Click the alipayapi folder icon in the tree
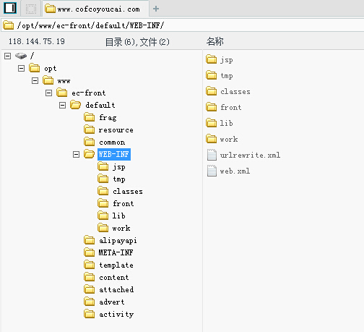 click(x=90, y=240)
